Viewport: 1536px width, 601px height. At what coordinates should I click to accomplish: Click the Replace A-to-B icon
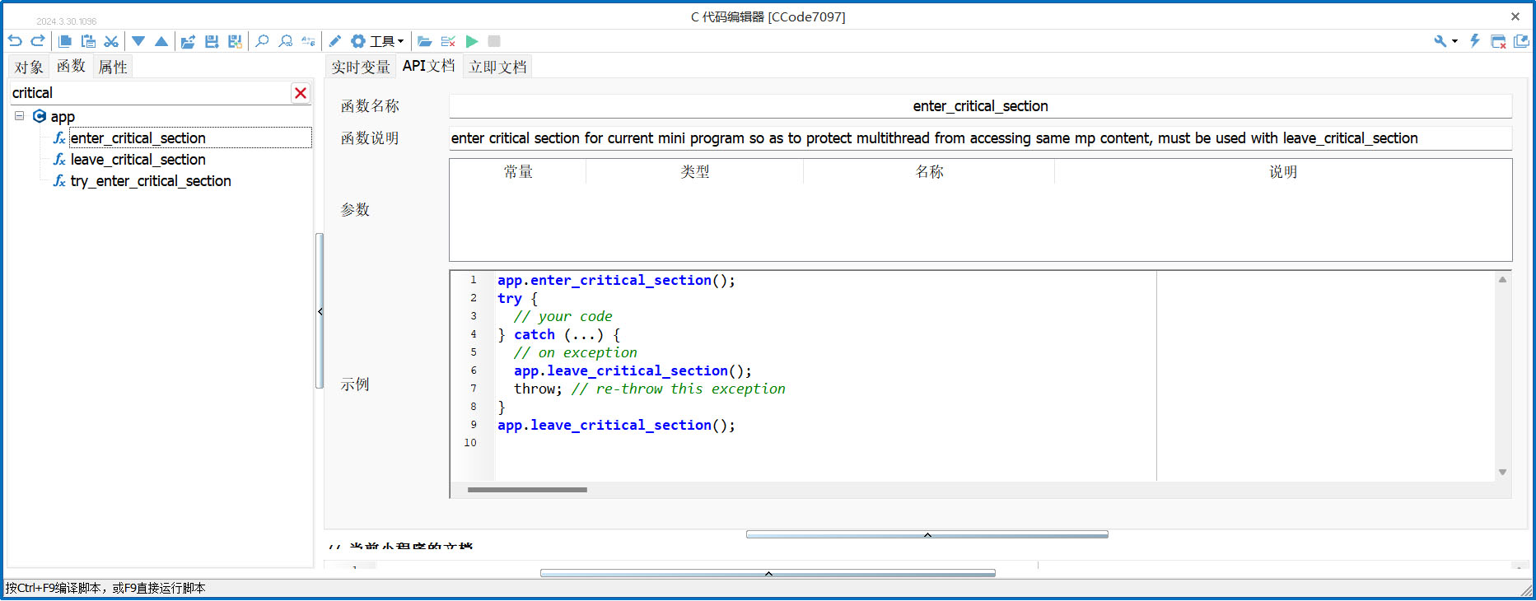pos(308,41)
